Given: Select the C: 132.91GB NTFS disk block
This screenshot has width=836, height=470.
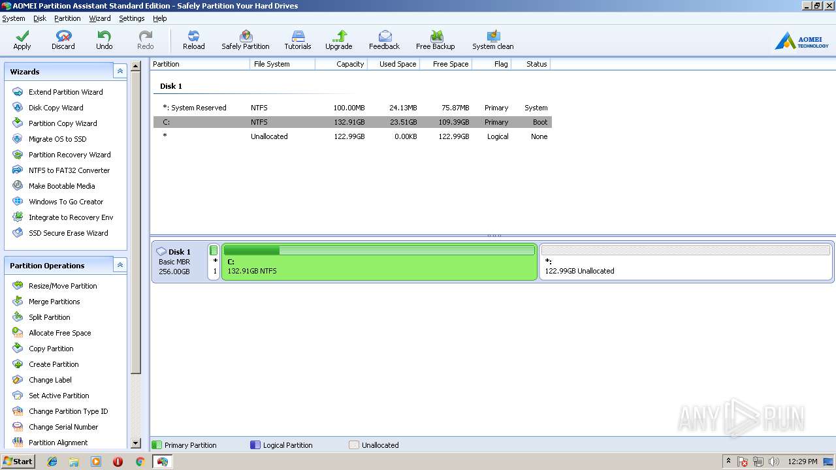Looking at the screenshot, I should click(x=379, y=262).
